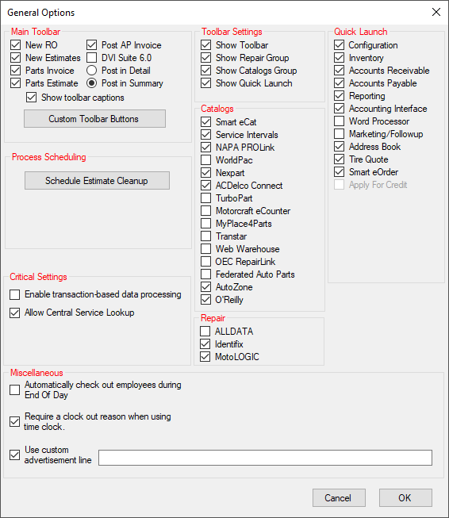
Task: Toggle Accounts Receivable checkbox
Action: (x=339, y=71)
